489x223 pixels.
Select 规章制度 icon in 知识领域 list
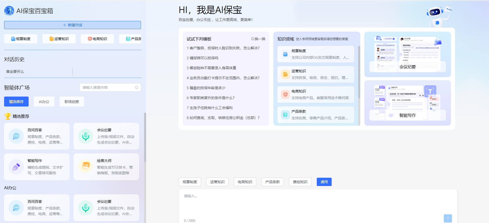(285, 54)
